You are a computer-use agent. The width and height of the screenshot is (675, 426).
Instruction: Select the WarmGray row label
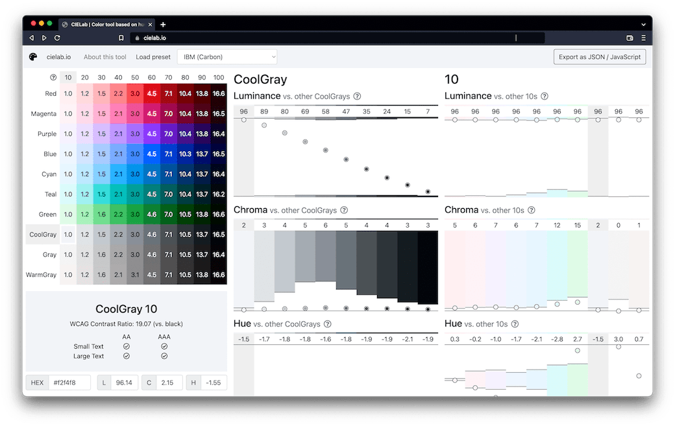(41, 275)
